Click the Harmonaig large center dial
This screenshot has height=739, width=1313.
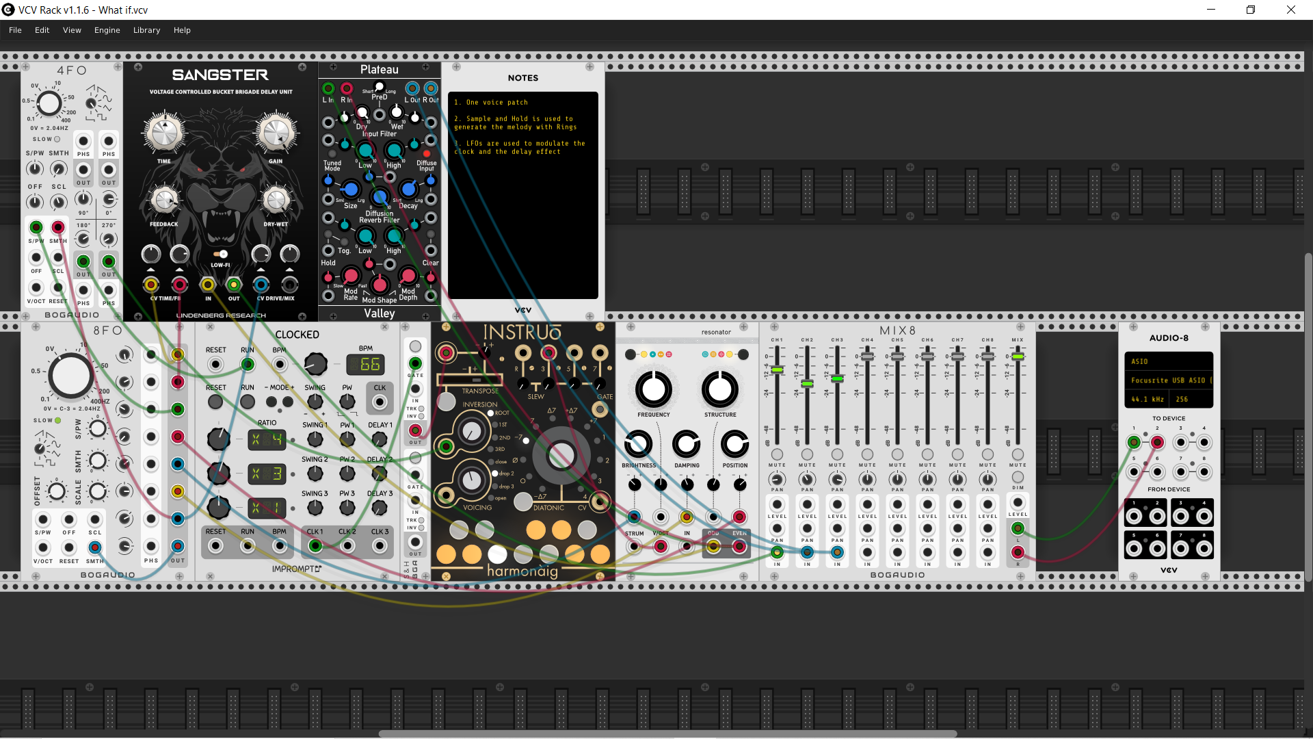561,454
